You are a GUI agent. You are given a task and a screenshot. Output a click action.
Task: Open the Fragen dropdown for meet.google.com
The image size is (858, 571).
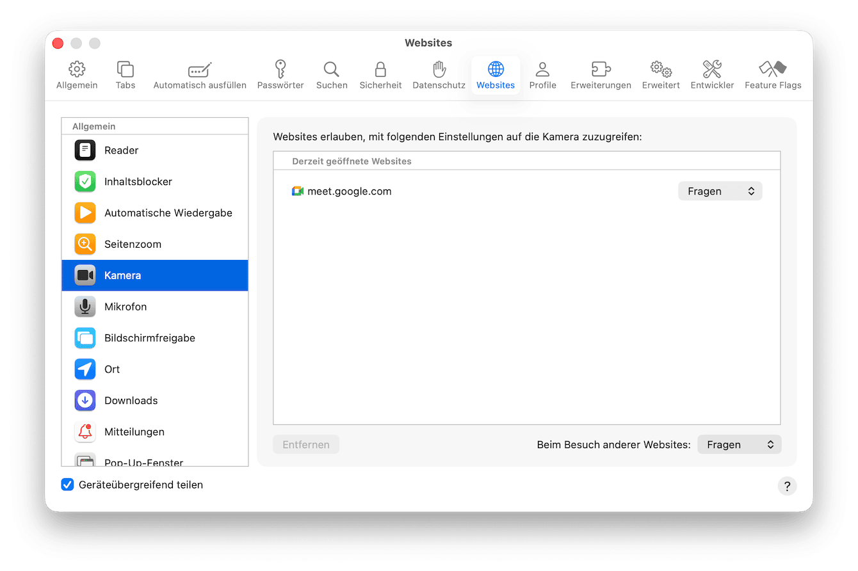720,190
